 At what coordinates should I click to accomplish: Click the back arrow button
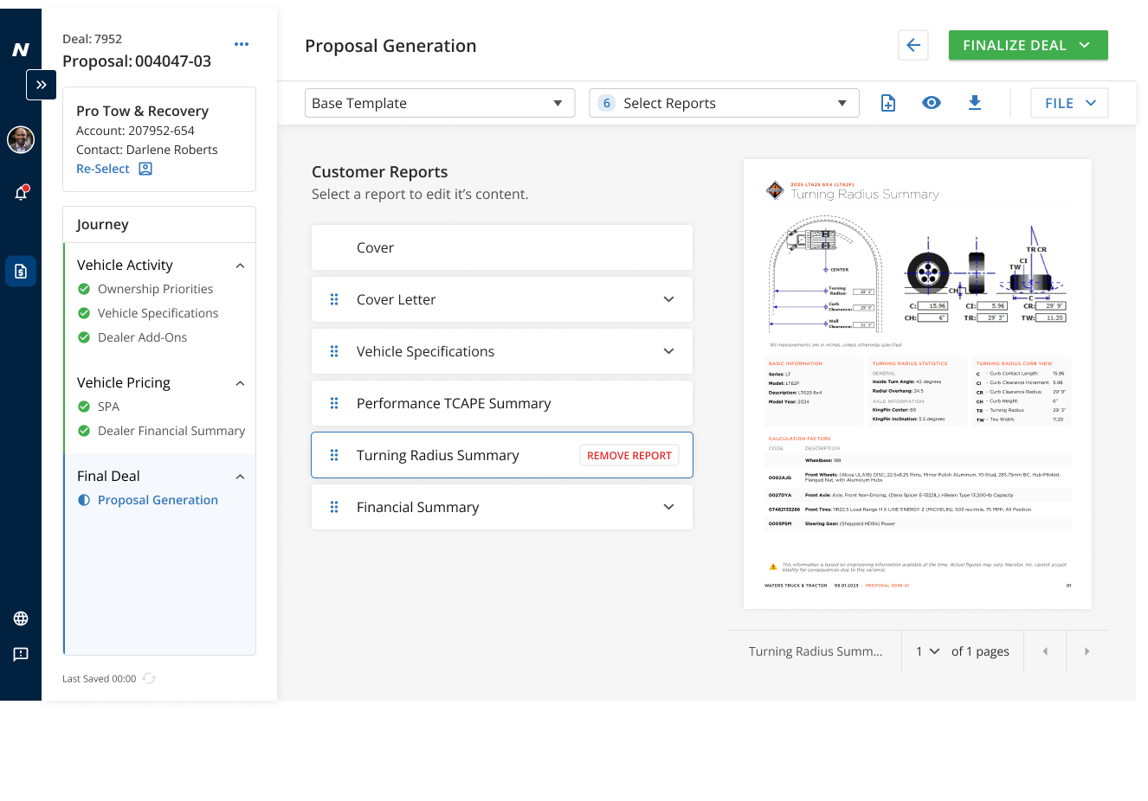(x=913, y=45)
